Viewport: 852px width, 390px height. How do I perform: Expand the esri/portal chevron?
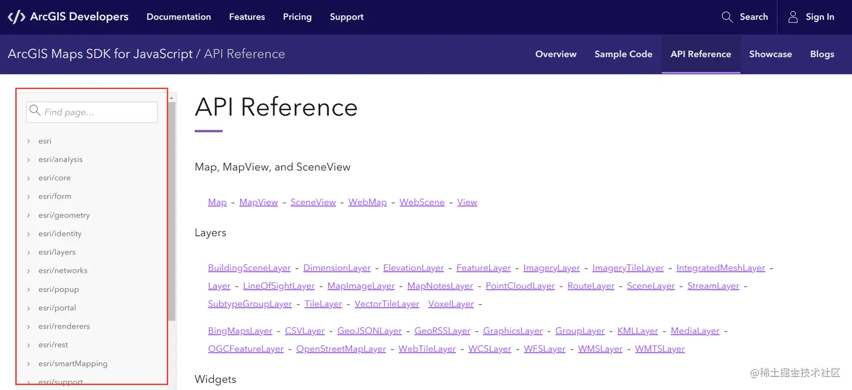[29, 309]
